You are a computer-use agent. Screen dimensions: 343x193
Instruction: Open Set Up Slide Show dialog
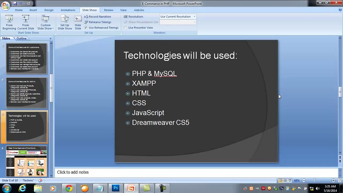(x=65, y=22)
